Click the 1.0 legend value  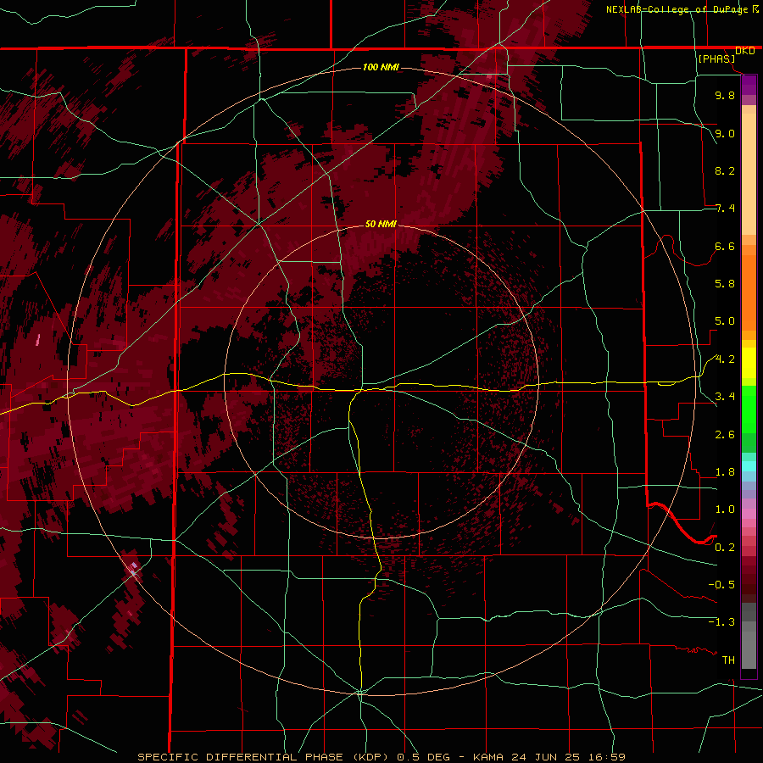[x=725, y=510]
